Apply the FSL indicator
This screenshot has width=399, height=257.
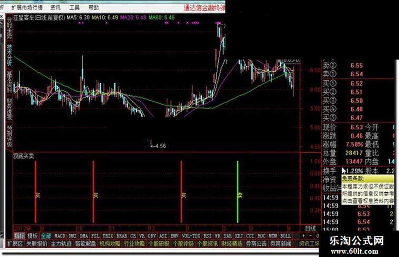tap(95, 236)
